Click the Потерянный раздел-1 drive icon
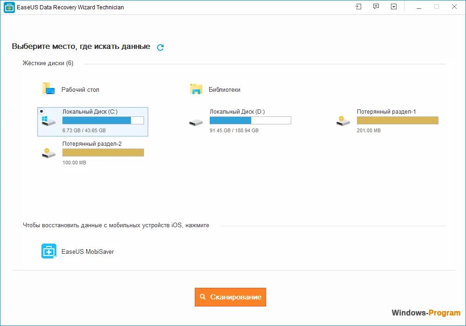Image resolution: width=466 pixels, height=326 pixels. tap(343, 121)
